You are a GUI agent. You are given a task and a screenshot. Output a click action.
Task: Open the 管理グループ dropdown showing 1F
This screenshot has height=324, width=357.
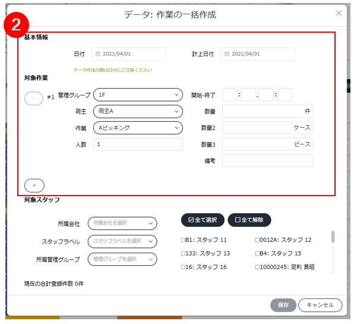click(x=138, y=95)
